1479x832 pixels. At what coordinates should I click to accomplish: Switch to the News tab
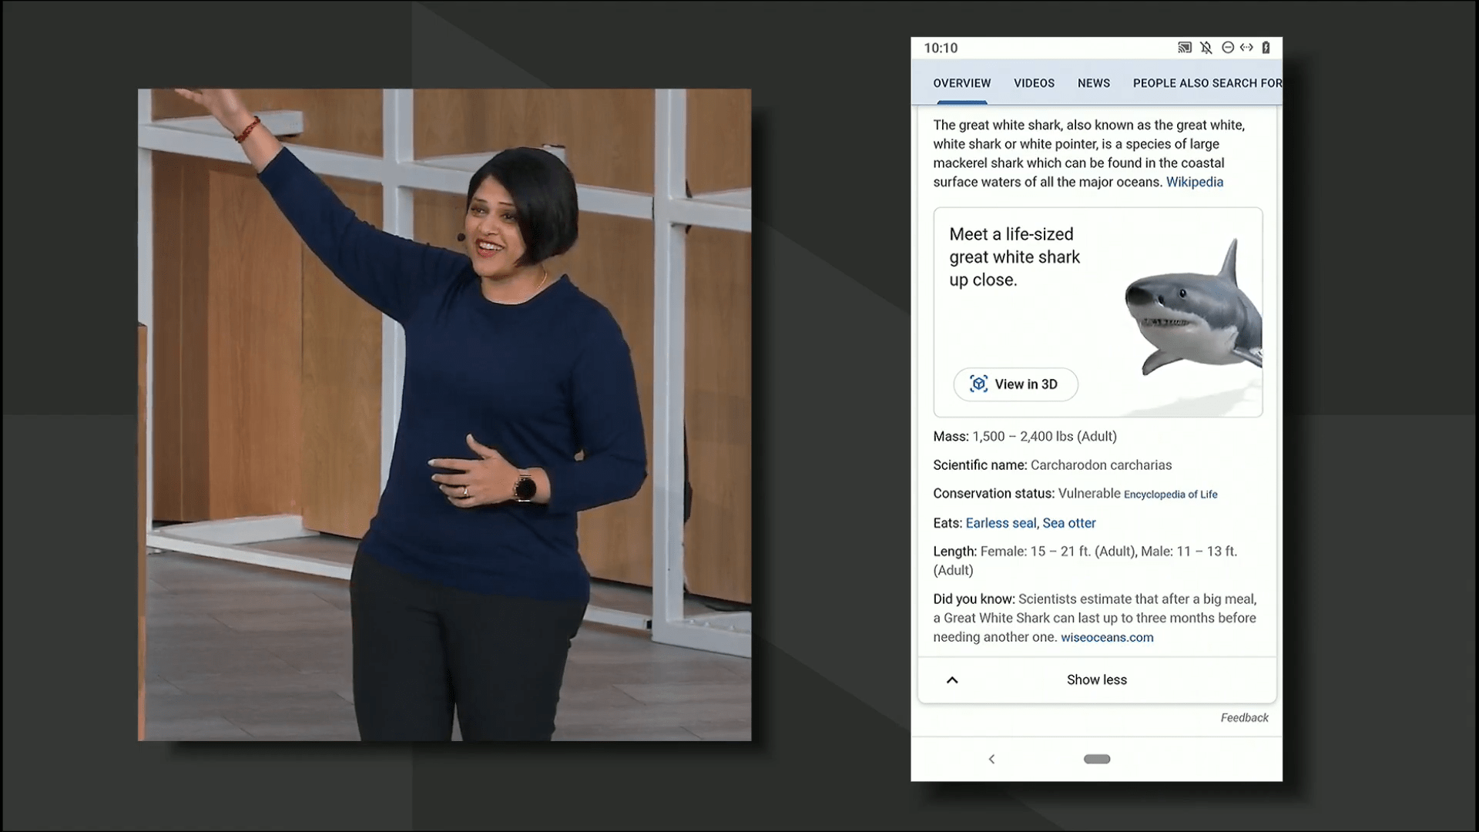1093,83
